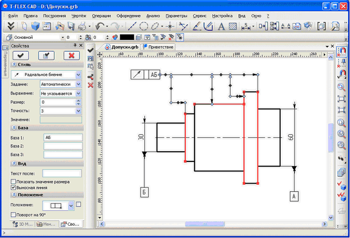This screenshot has height=238, width=350.
Task: Switch to the '3D М...' panel tab
Action: pyautogui.click(x=23, y=224)
